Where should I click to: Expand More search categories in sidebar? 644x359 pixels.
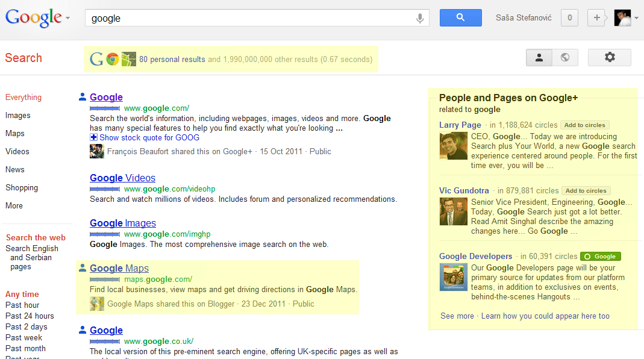pos(14,206)
